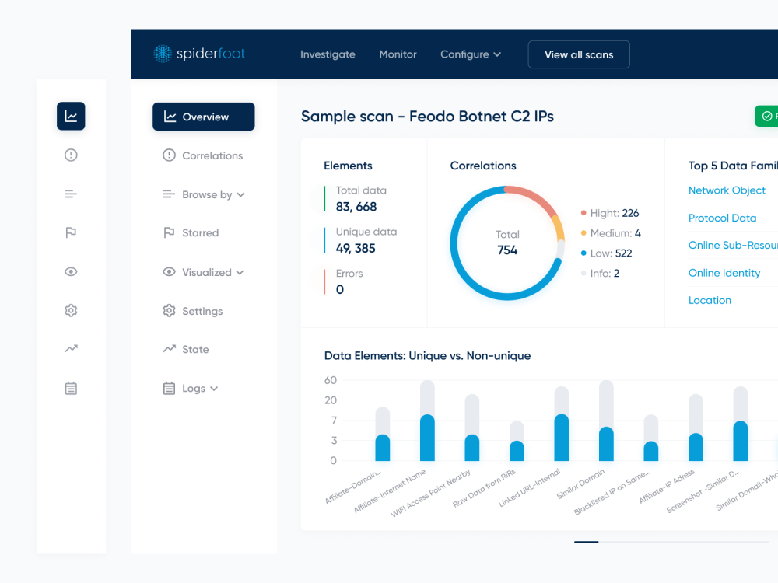This screenshot has height=583, width=778.
Task: Go to Correlations in side menu
Action: [203, 155]
